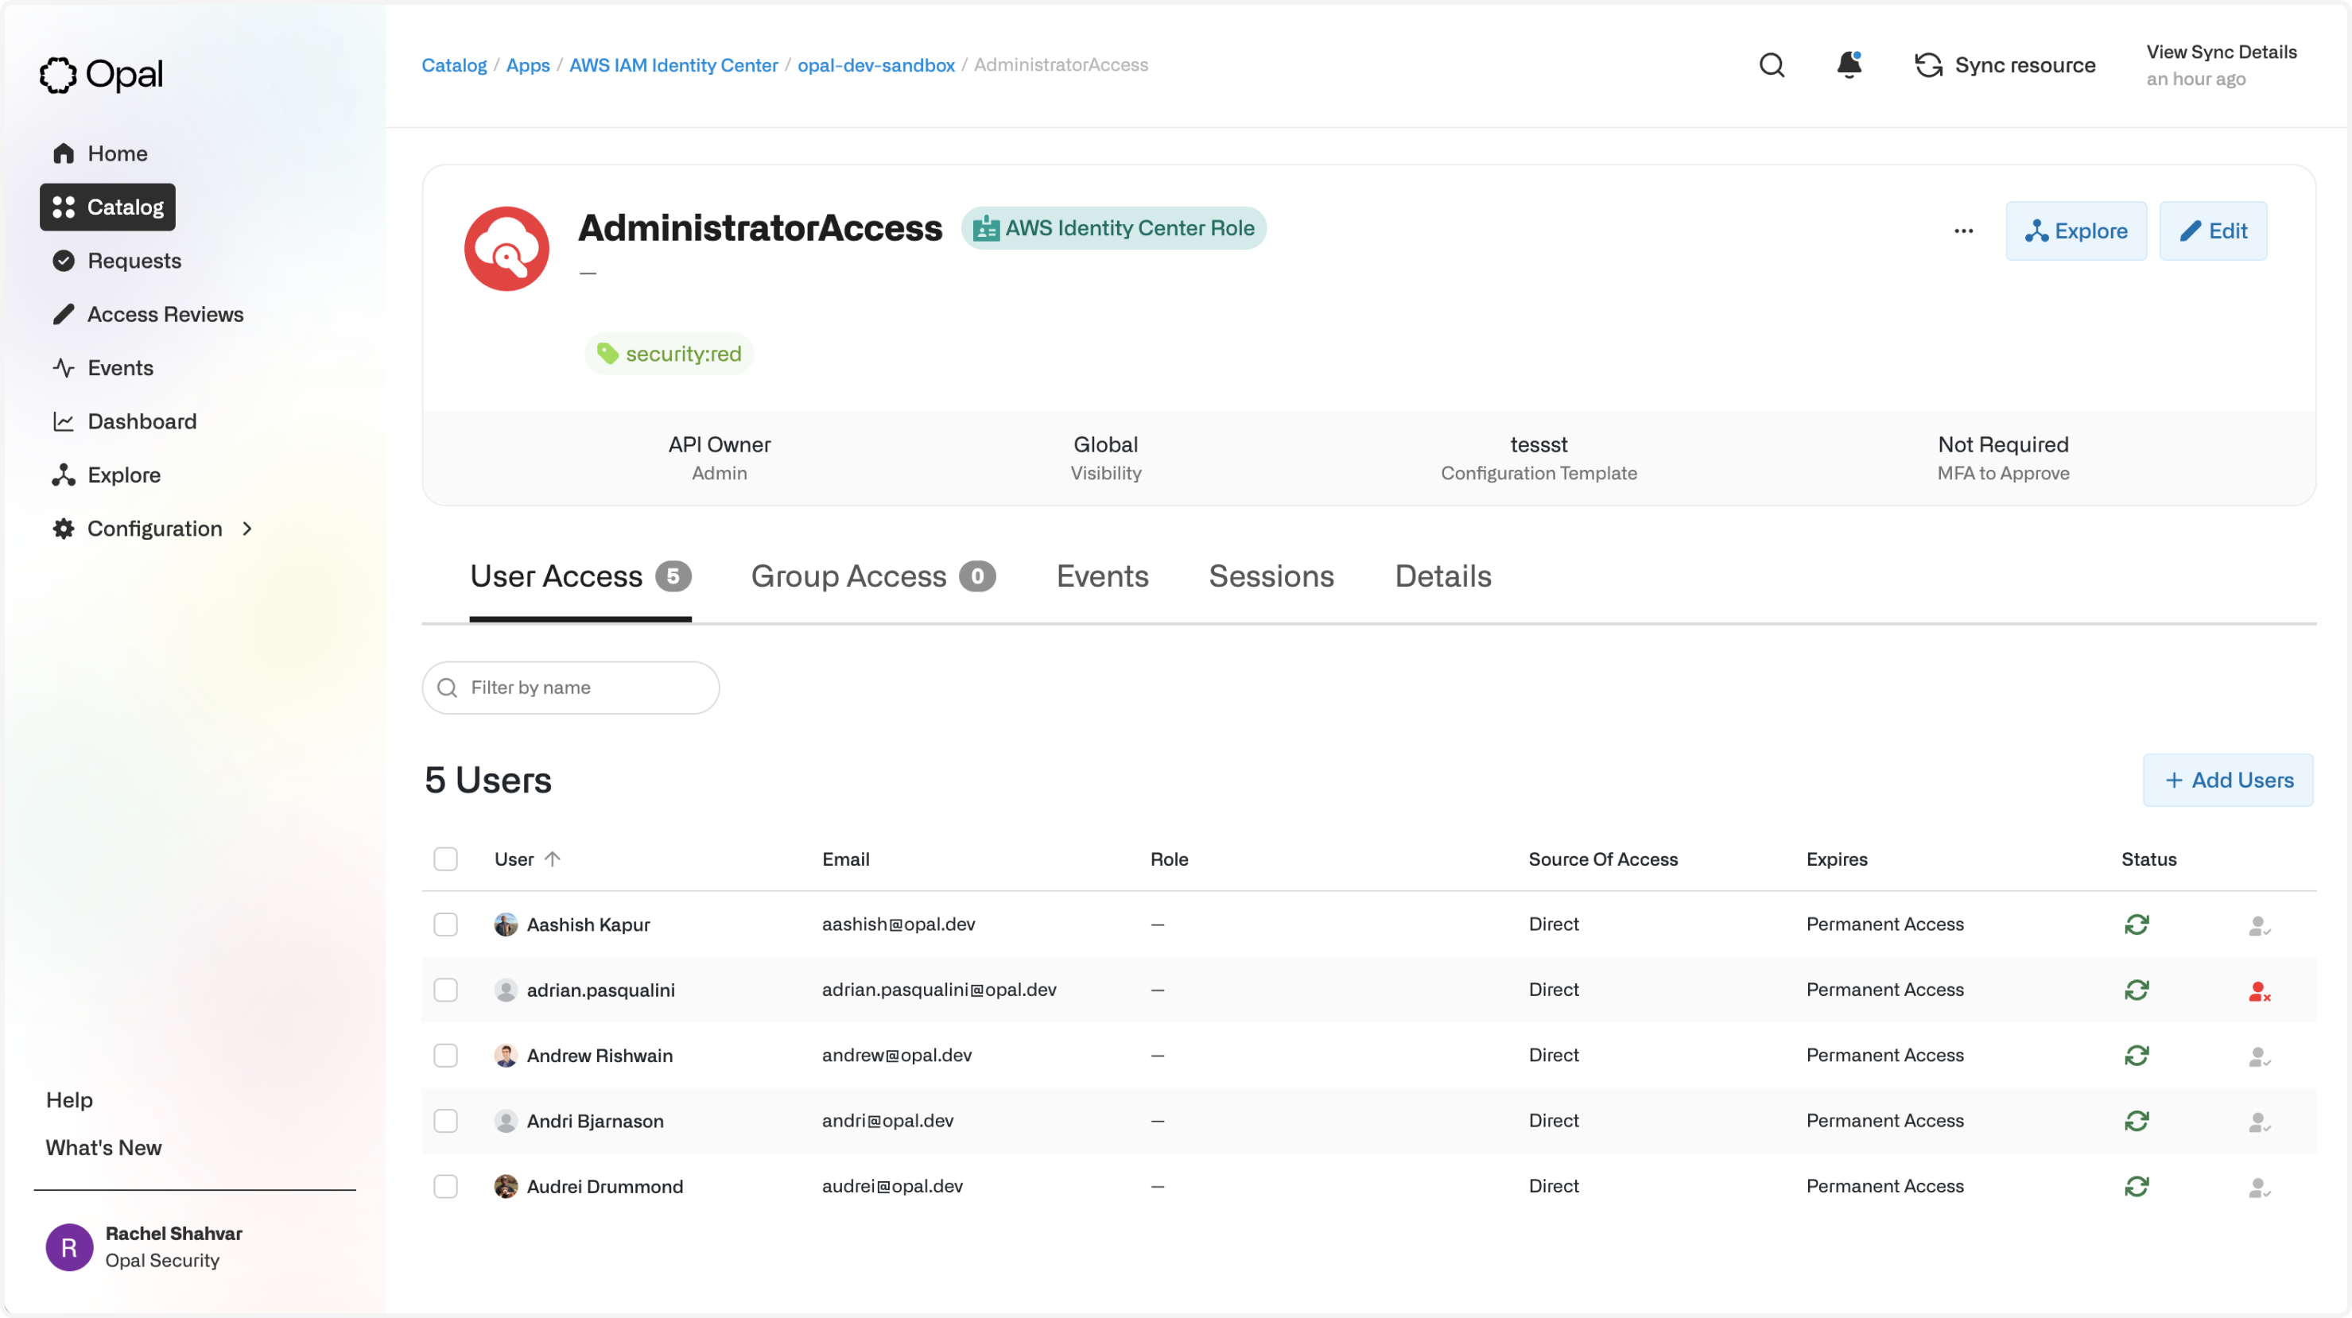The height and width of the screenshot is (1318, 2352).
Task: Open Dashboard in sidebar
Action: click(x=125, y=421)
